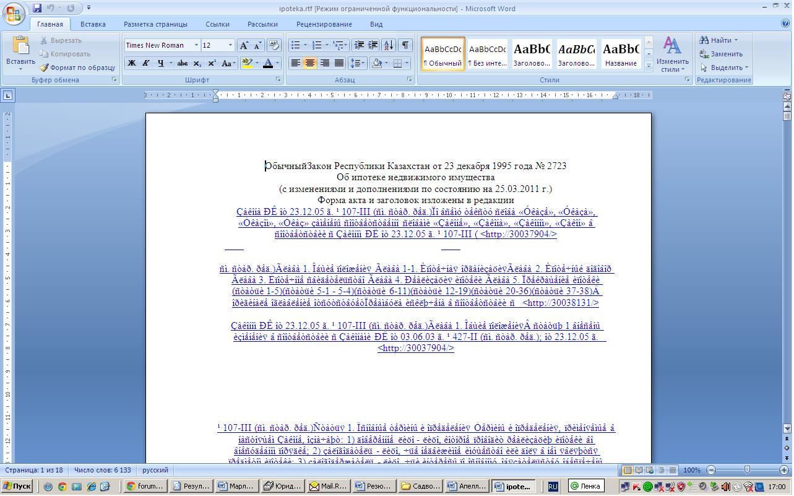Switch to Вставка ribbon tab
This screenshot has width=794, height=496.
93,24
